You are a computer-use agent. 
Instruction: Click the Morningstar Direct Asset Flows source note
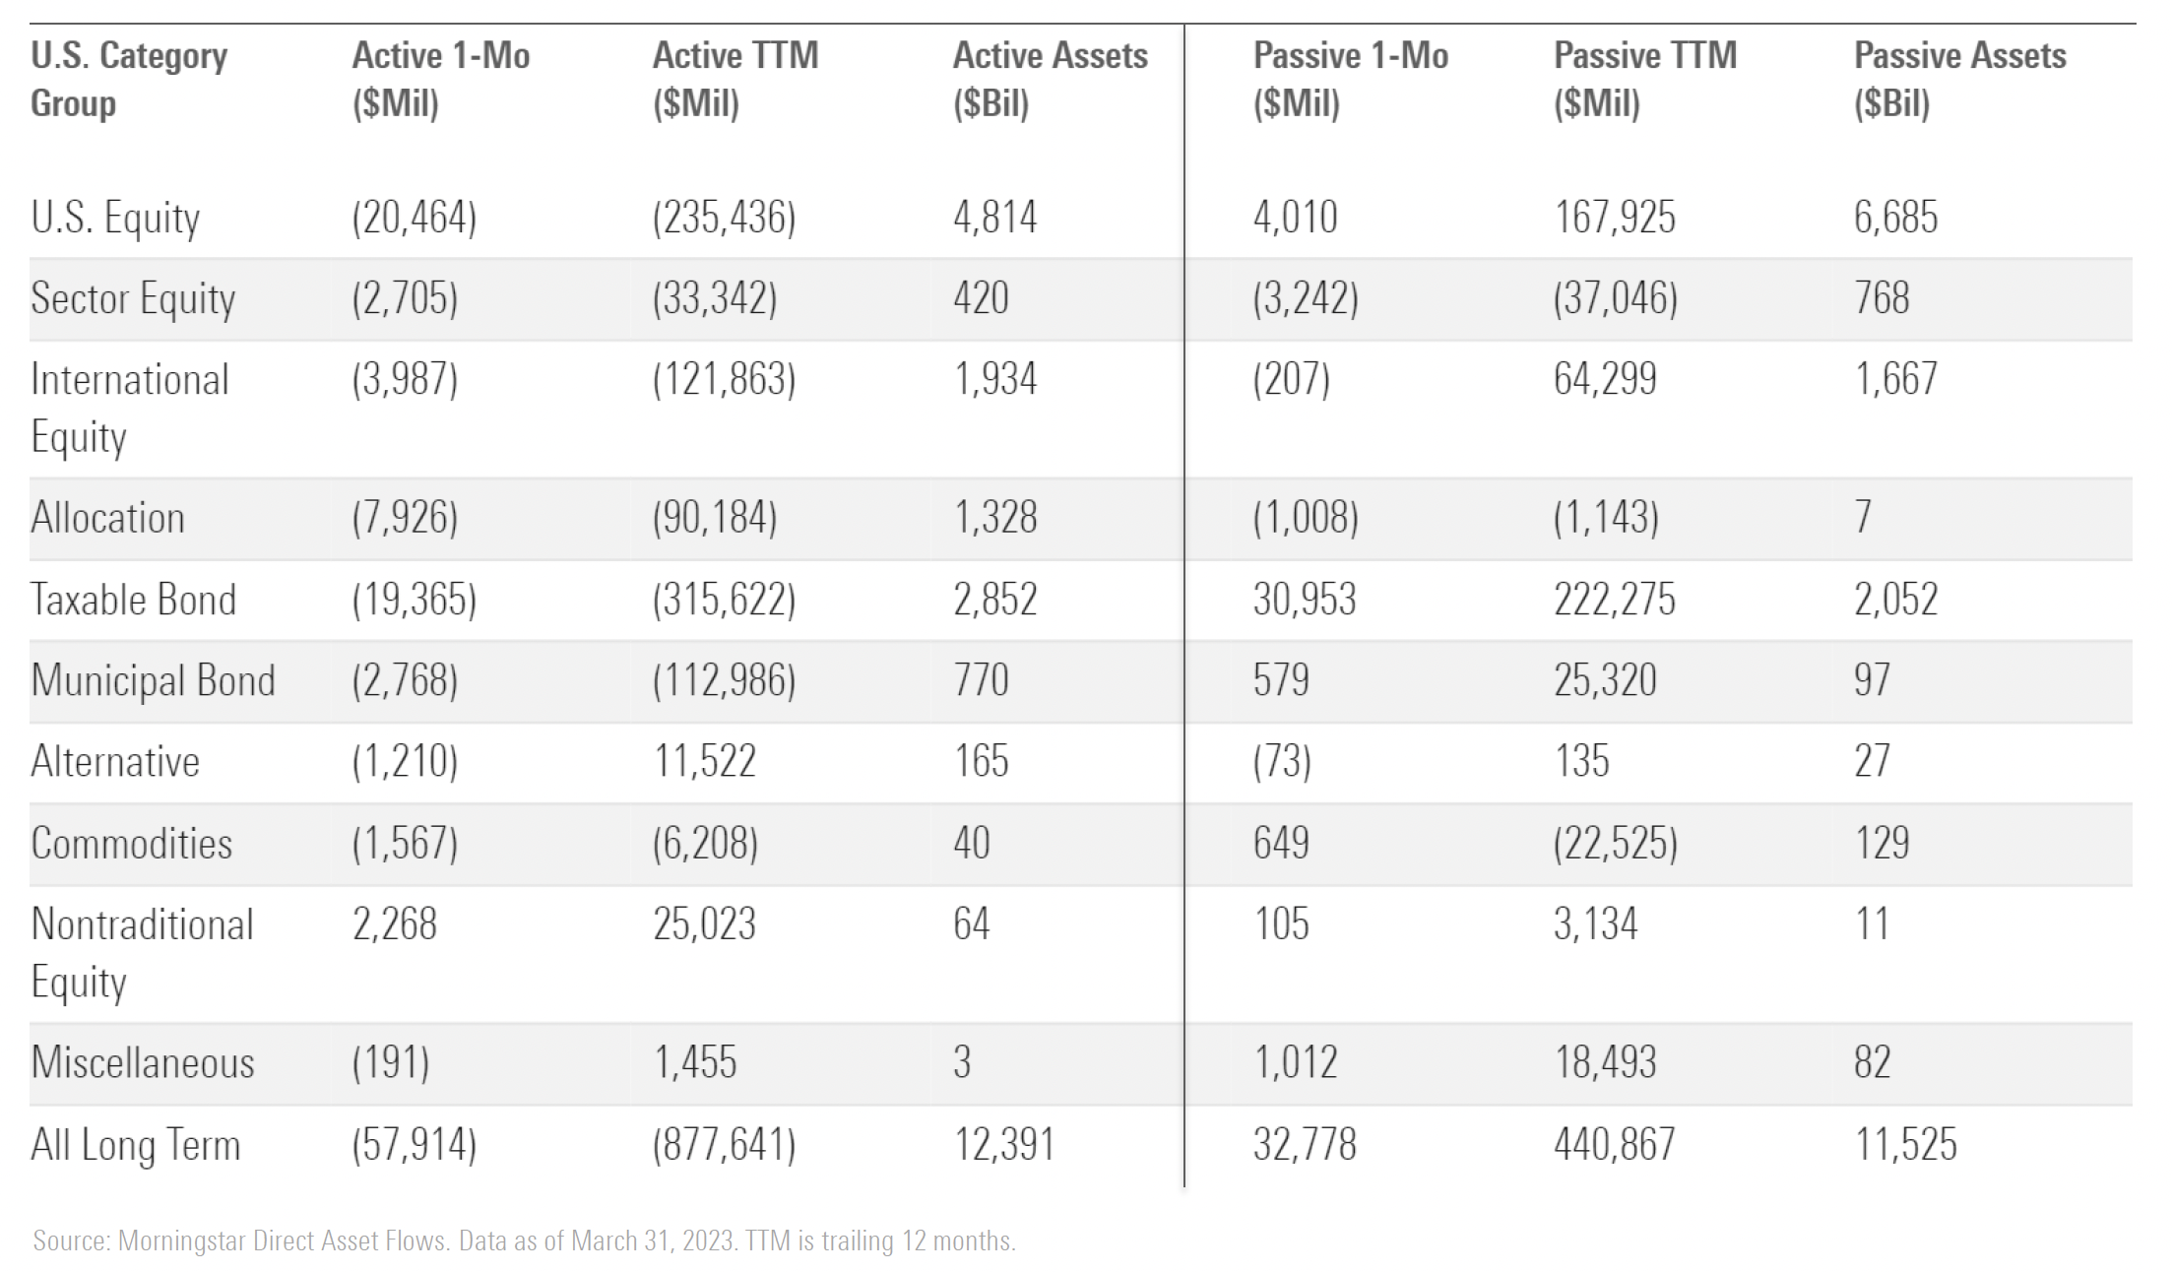point(524,1240)
